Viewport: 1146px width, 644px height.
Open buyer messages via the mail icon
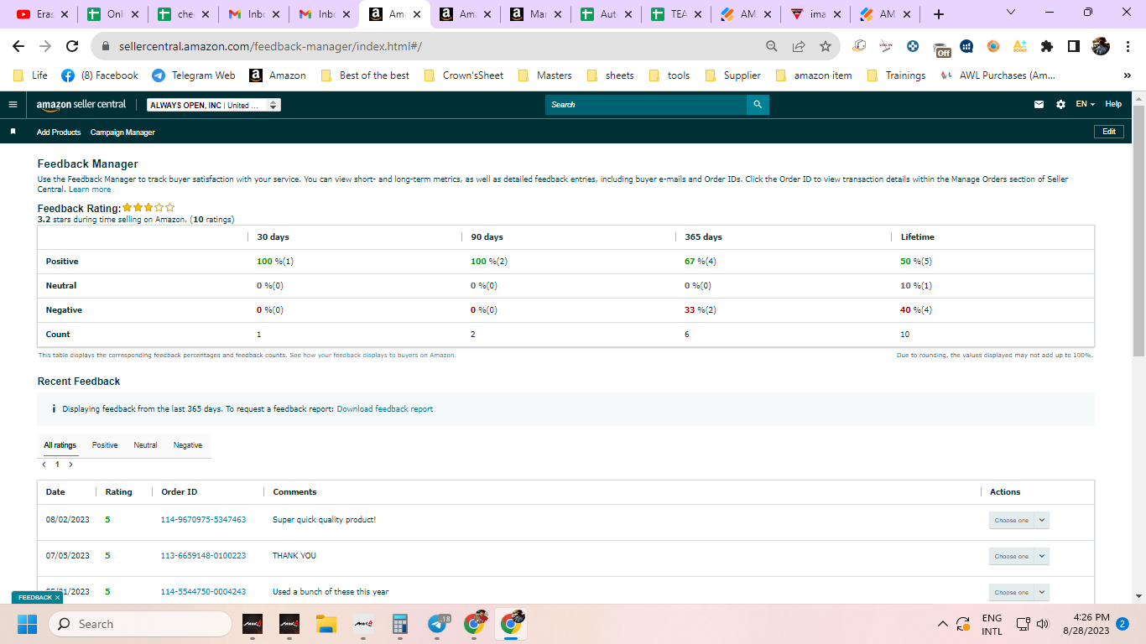1039,105
